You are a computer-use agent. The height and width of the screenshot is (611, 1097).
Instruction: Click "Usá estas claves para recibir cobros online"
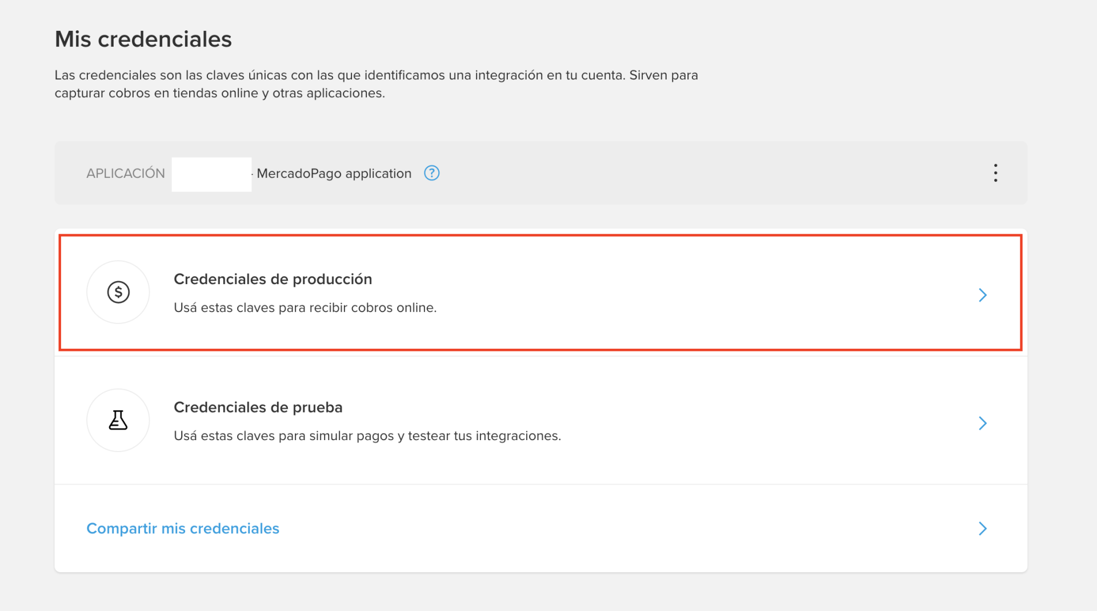pos(305,308)
